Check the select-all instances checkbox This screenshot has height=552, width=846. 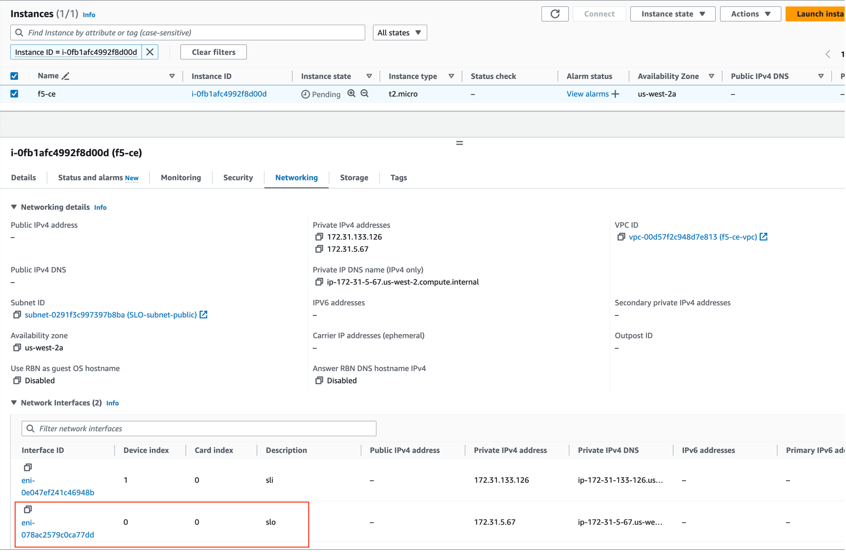point(14,76)
